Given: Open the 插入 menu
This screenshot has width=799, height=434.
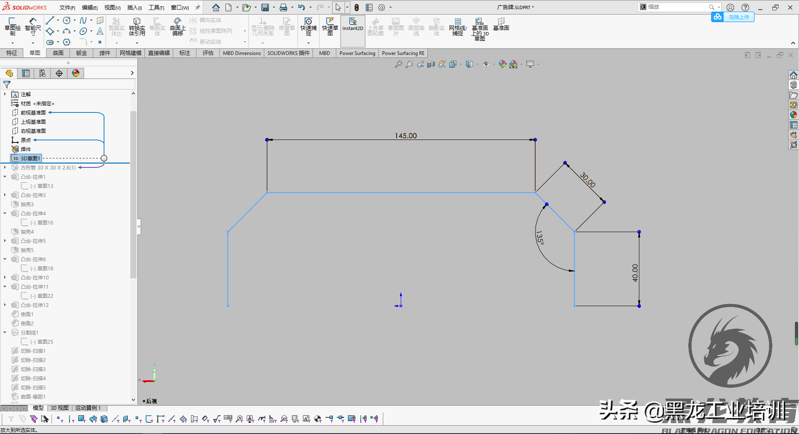Looking at the screenshot, I should pyautogui.click(x=134, y=7).
